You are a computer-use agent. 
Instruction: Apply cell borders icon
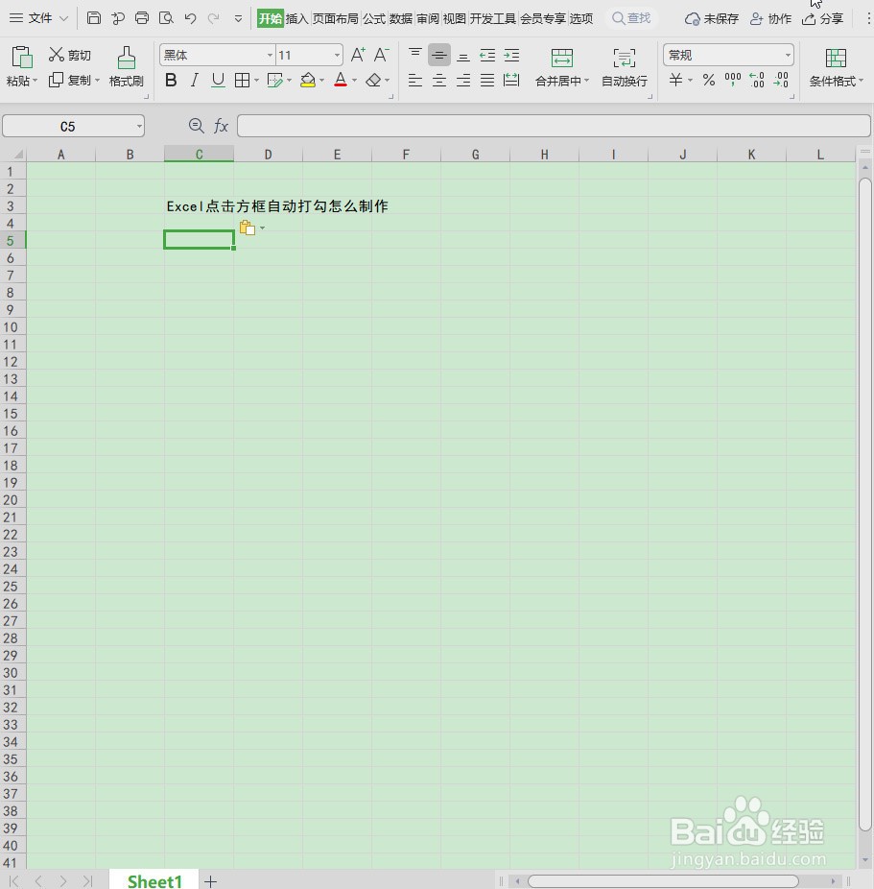(242, 81)
